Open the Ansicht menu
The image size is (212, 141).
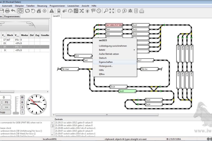point(85,6)
